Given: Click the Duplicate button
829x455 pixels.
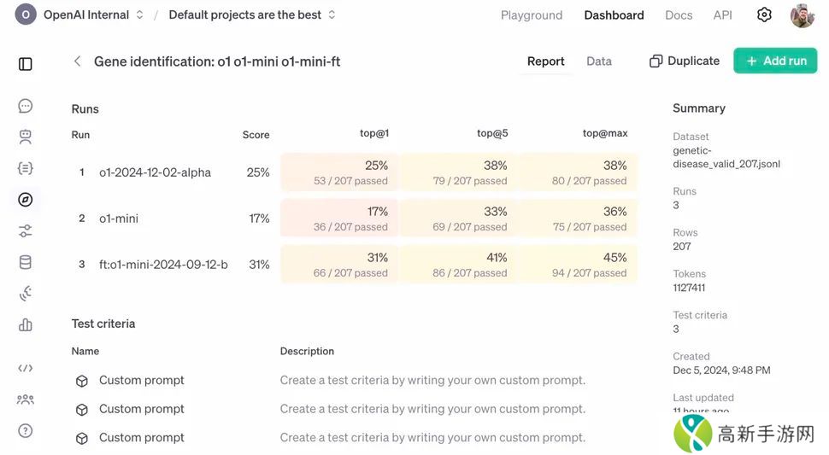Looking at the screenshot, I should pyautogui.click(x=685, y=61).
